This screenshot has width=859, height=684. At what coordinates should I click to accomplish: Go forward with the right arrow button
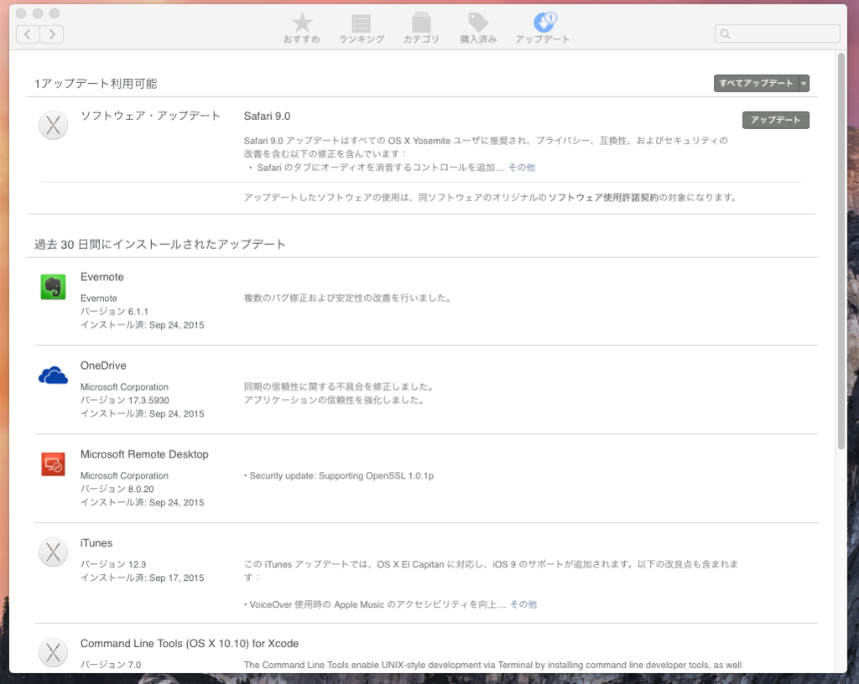click(x=51, y=34)
